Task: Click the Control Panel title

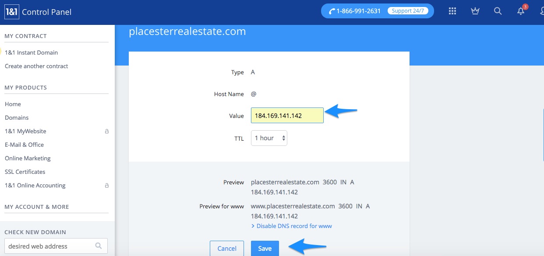Action: [46, 12]
